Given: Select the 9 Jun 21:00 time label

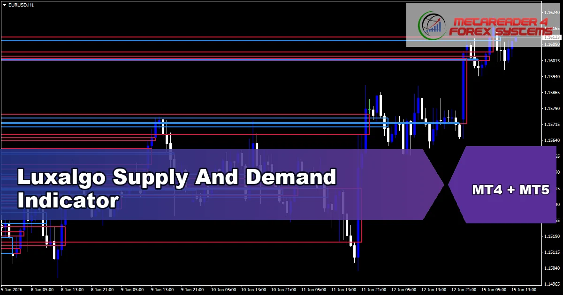Looking at the screenshot, I should pos(192,289).
